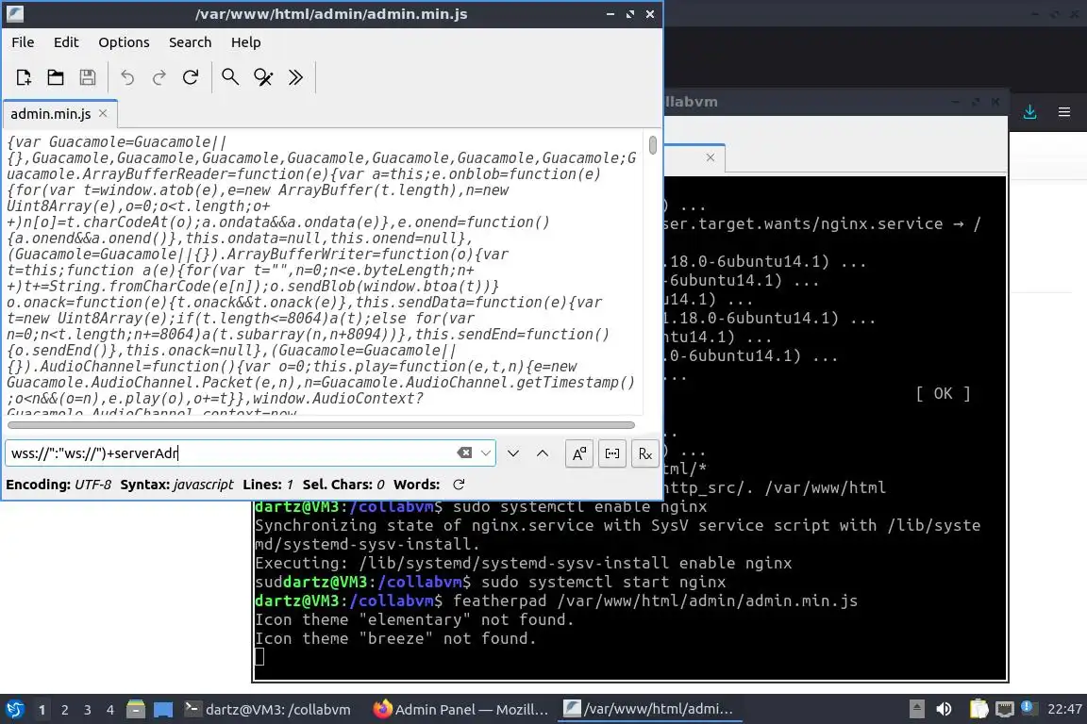Screen dimensions: 1087x724
Task: Reload the document with the circular arrow
Action: [191, 77]
